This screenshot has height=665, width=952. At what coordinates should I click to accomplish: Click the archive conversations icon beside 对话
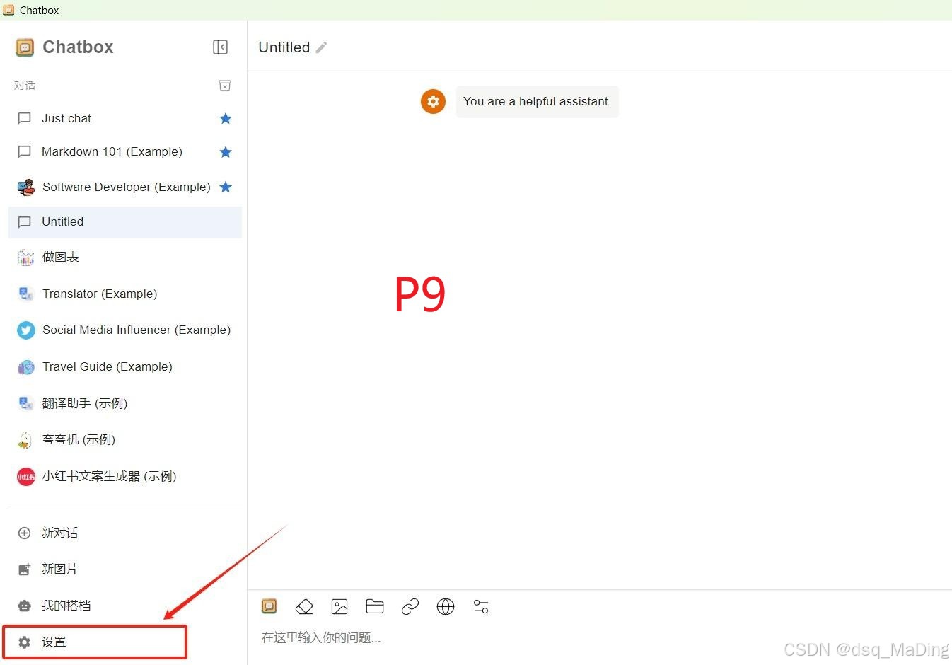pos(225,86)
